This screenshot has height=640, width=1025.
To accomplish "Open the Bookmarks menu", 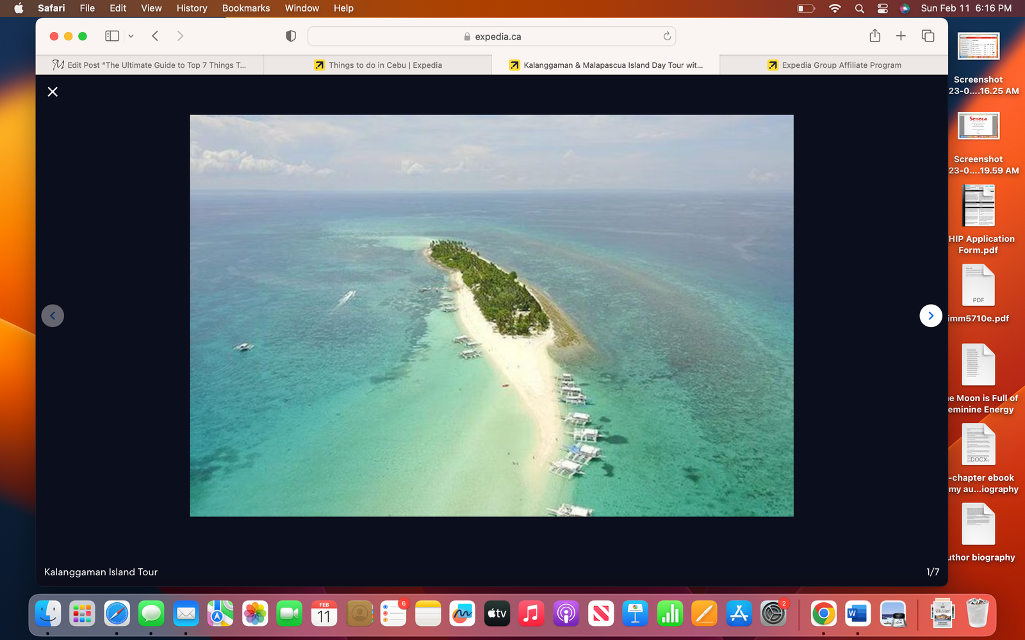I will pyautogui.click(x=245, y=8).
